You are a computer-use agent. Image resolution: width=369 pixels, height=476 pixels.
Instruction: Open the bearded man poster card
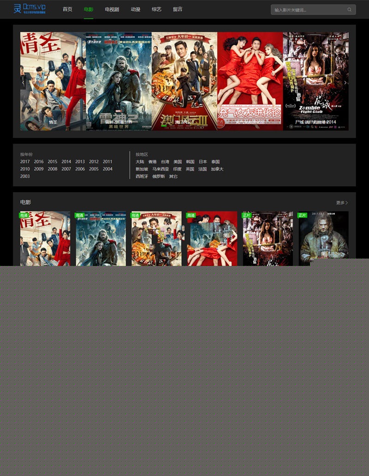click(323, 235)
